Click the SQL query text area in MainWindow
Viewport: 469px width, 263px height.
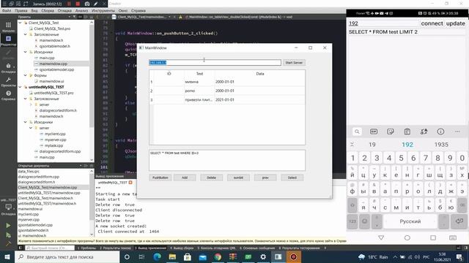tap(227, 160)
